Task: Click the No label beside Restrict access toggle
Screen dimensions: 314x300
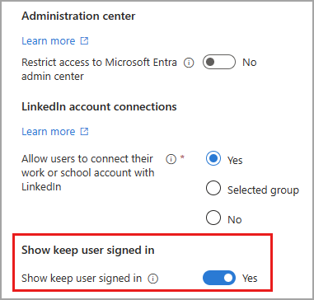Action: point(250,63)
